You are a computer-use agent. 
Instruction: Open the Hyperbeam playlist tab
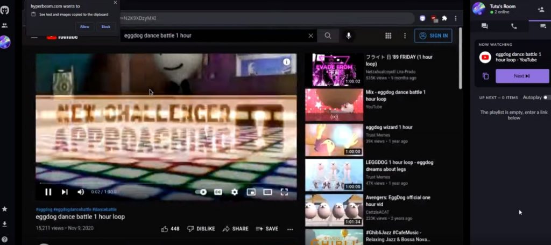pos(543,26)
